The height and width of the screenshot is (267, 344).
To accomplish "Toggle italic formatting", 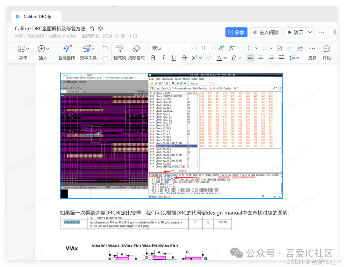I will click(163, 58).
